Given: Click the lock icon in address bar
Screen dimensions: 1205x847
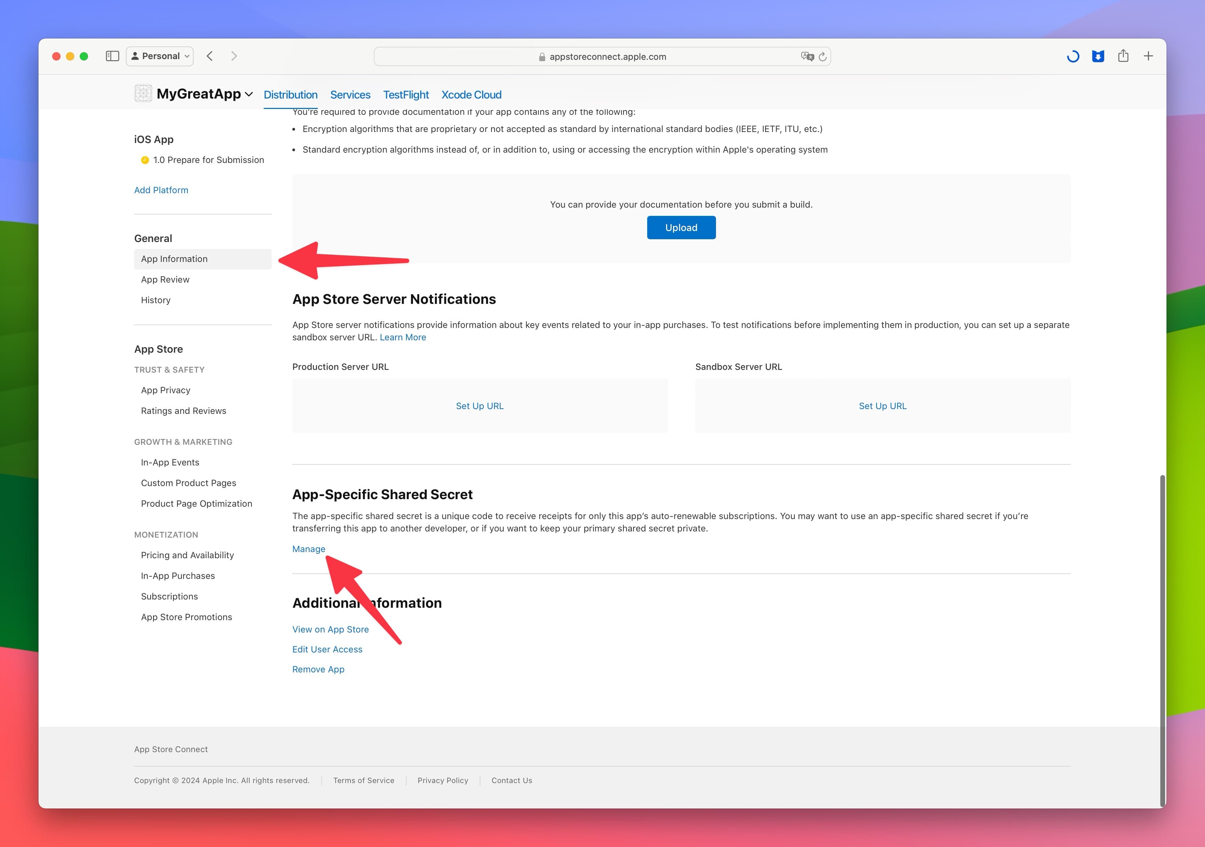Looking at the screenshot, I should 542,57.
